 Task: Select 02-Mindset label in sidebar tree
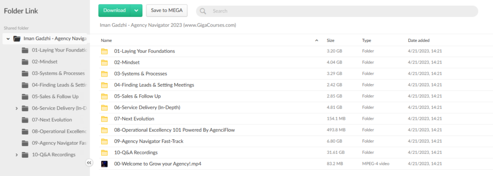point(45,62)
